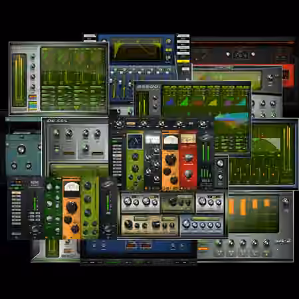Click the lower silver knob on the red module
This screenshot has width=299, height=299.
[x=188, y=174]
